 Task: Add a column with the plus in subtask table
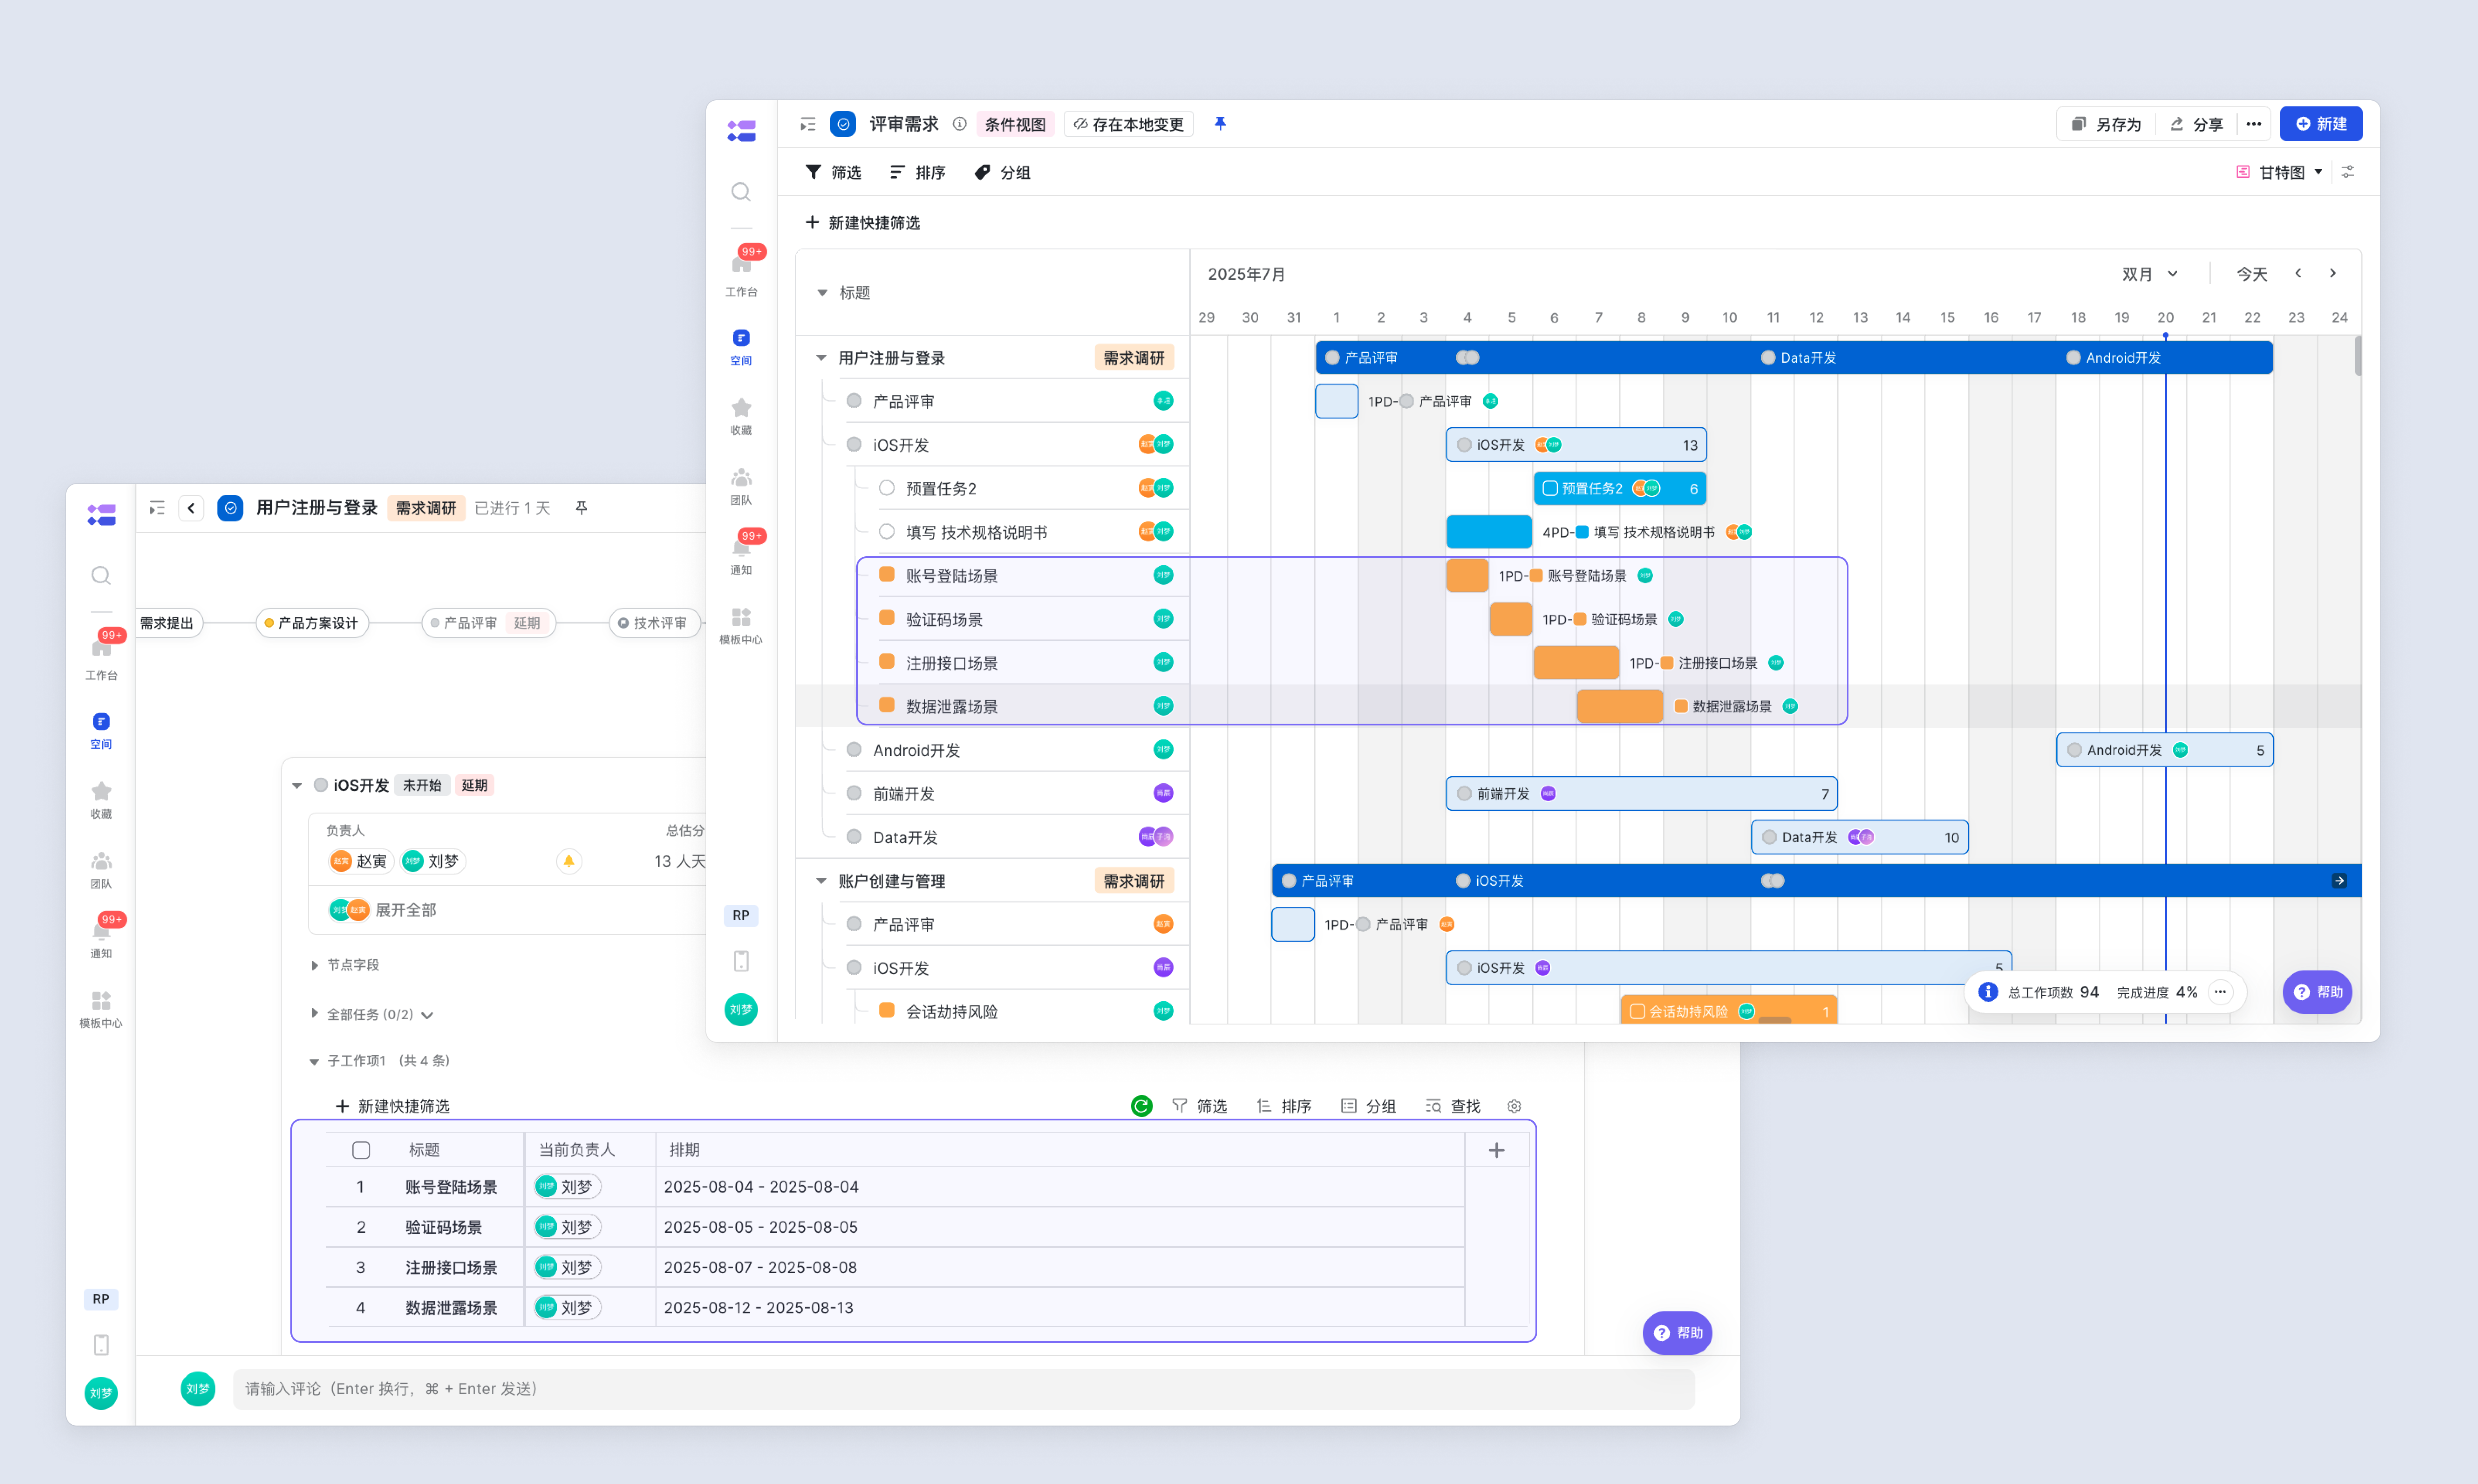pyautogui.click(x=1497, y=1150)
